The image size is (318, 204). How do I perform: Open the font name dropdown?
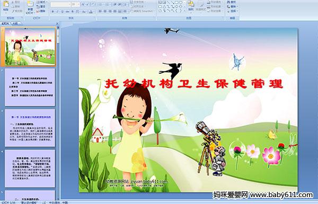click(x=61, y=4)
